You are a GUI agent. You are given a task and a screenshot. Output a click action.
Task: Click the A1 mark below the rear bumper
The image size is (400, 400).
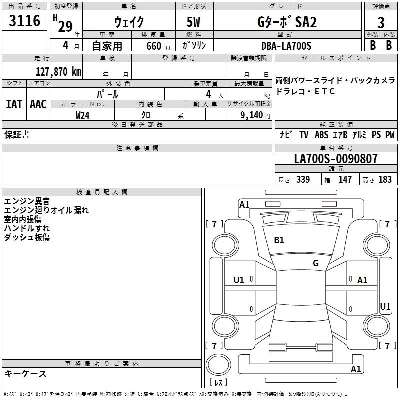356,369
